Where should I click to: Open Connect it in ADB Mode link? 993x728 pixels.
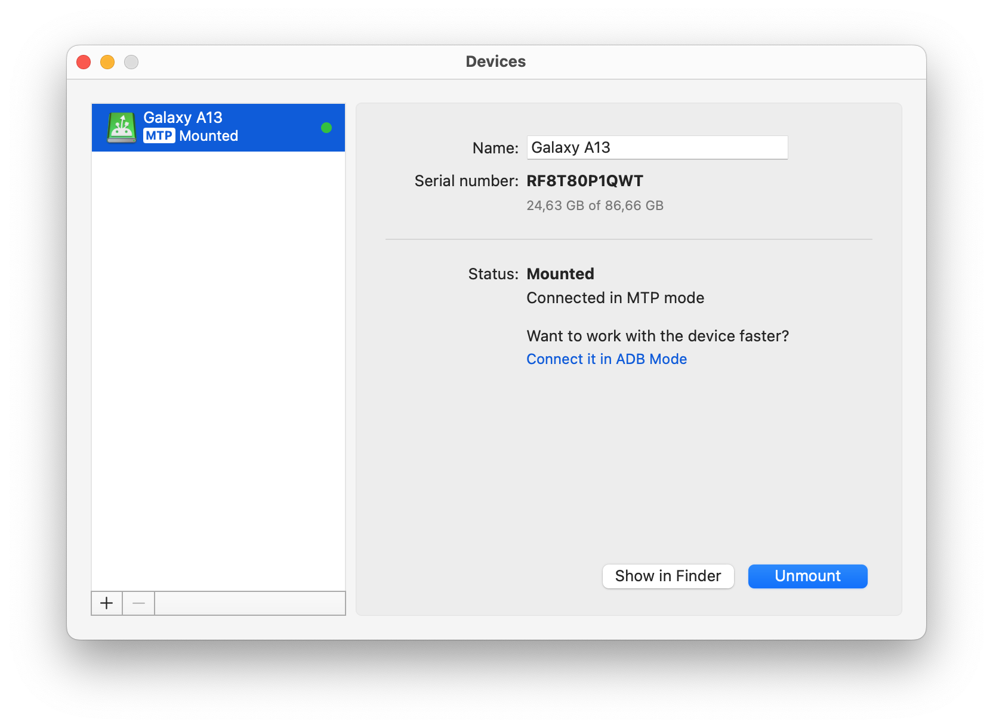(x=606, y=359)
